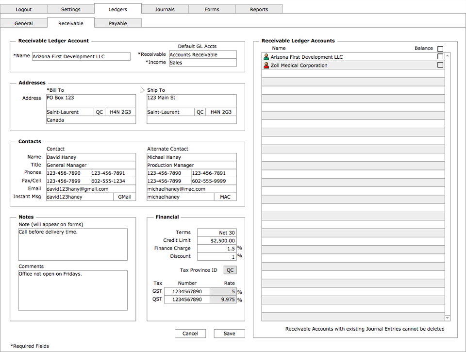Expand the Ship To disclosure triangle
This screenshot has width=466, height=352.
click(x=142, y=90)
